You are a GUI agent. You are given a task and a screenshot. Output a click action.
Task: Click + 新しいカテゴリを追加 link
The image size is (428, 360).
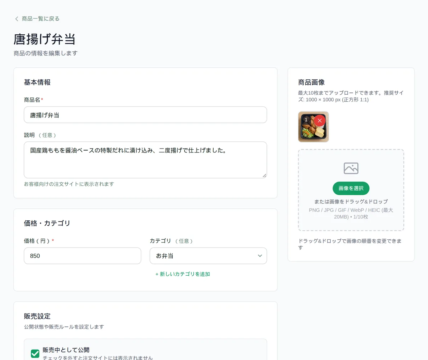[183, 274]
